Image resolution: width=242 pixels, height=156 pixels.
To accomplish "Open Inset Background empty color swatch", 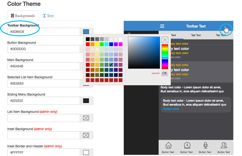I will point(86,135).
